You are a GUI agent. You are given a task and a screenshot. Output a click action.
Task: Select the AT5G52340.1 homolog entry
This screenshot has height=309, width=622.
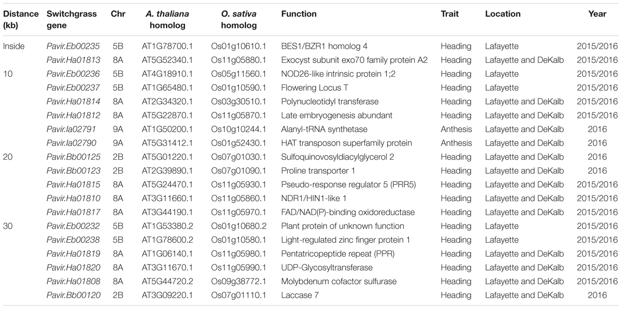pyautogui.click(x=164, y=60)
